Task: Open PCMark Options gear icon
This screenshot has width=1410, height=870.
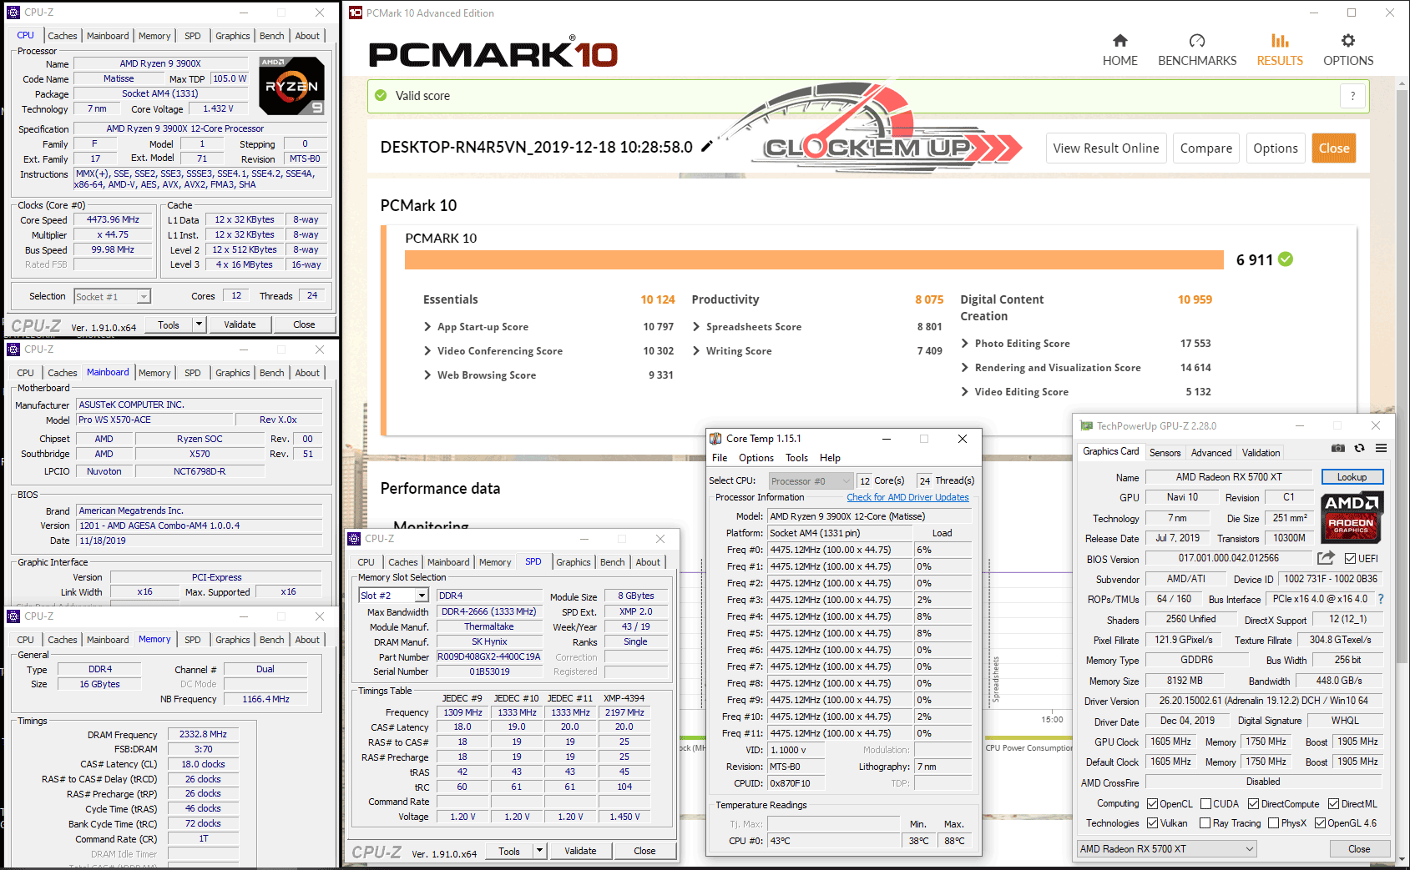Action: click(x=1347, y=41)
